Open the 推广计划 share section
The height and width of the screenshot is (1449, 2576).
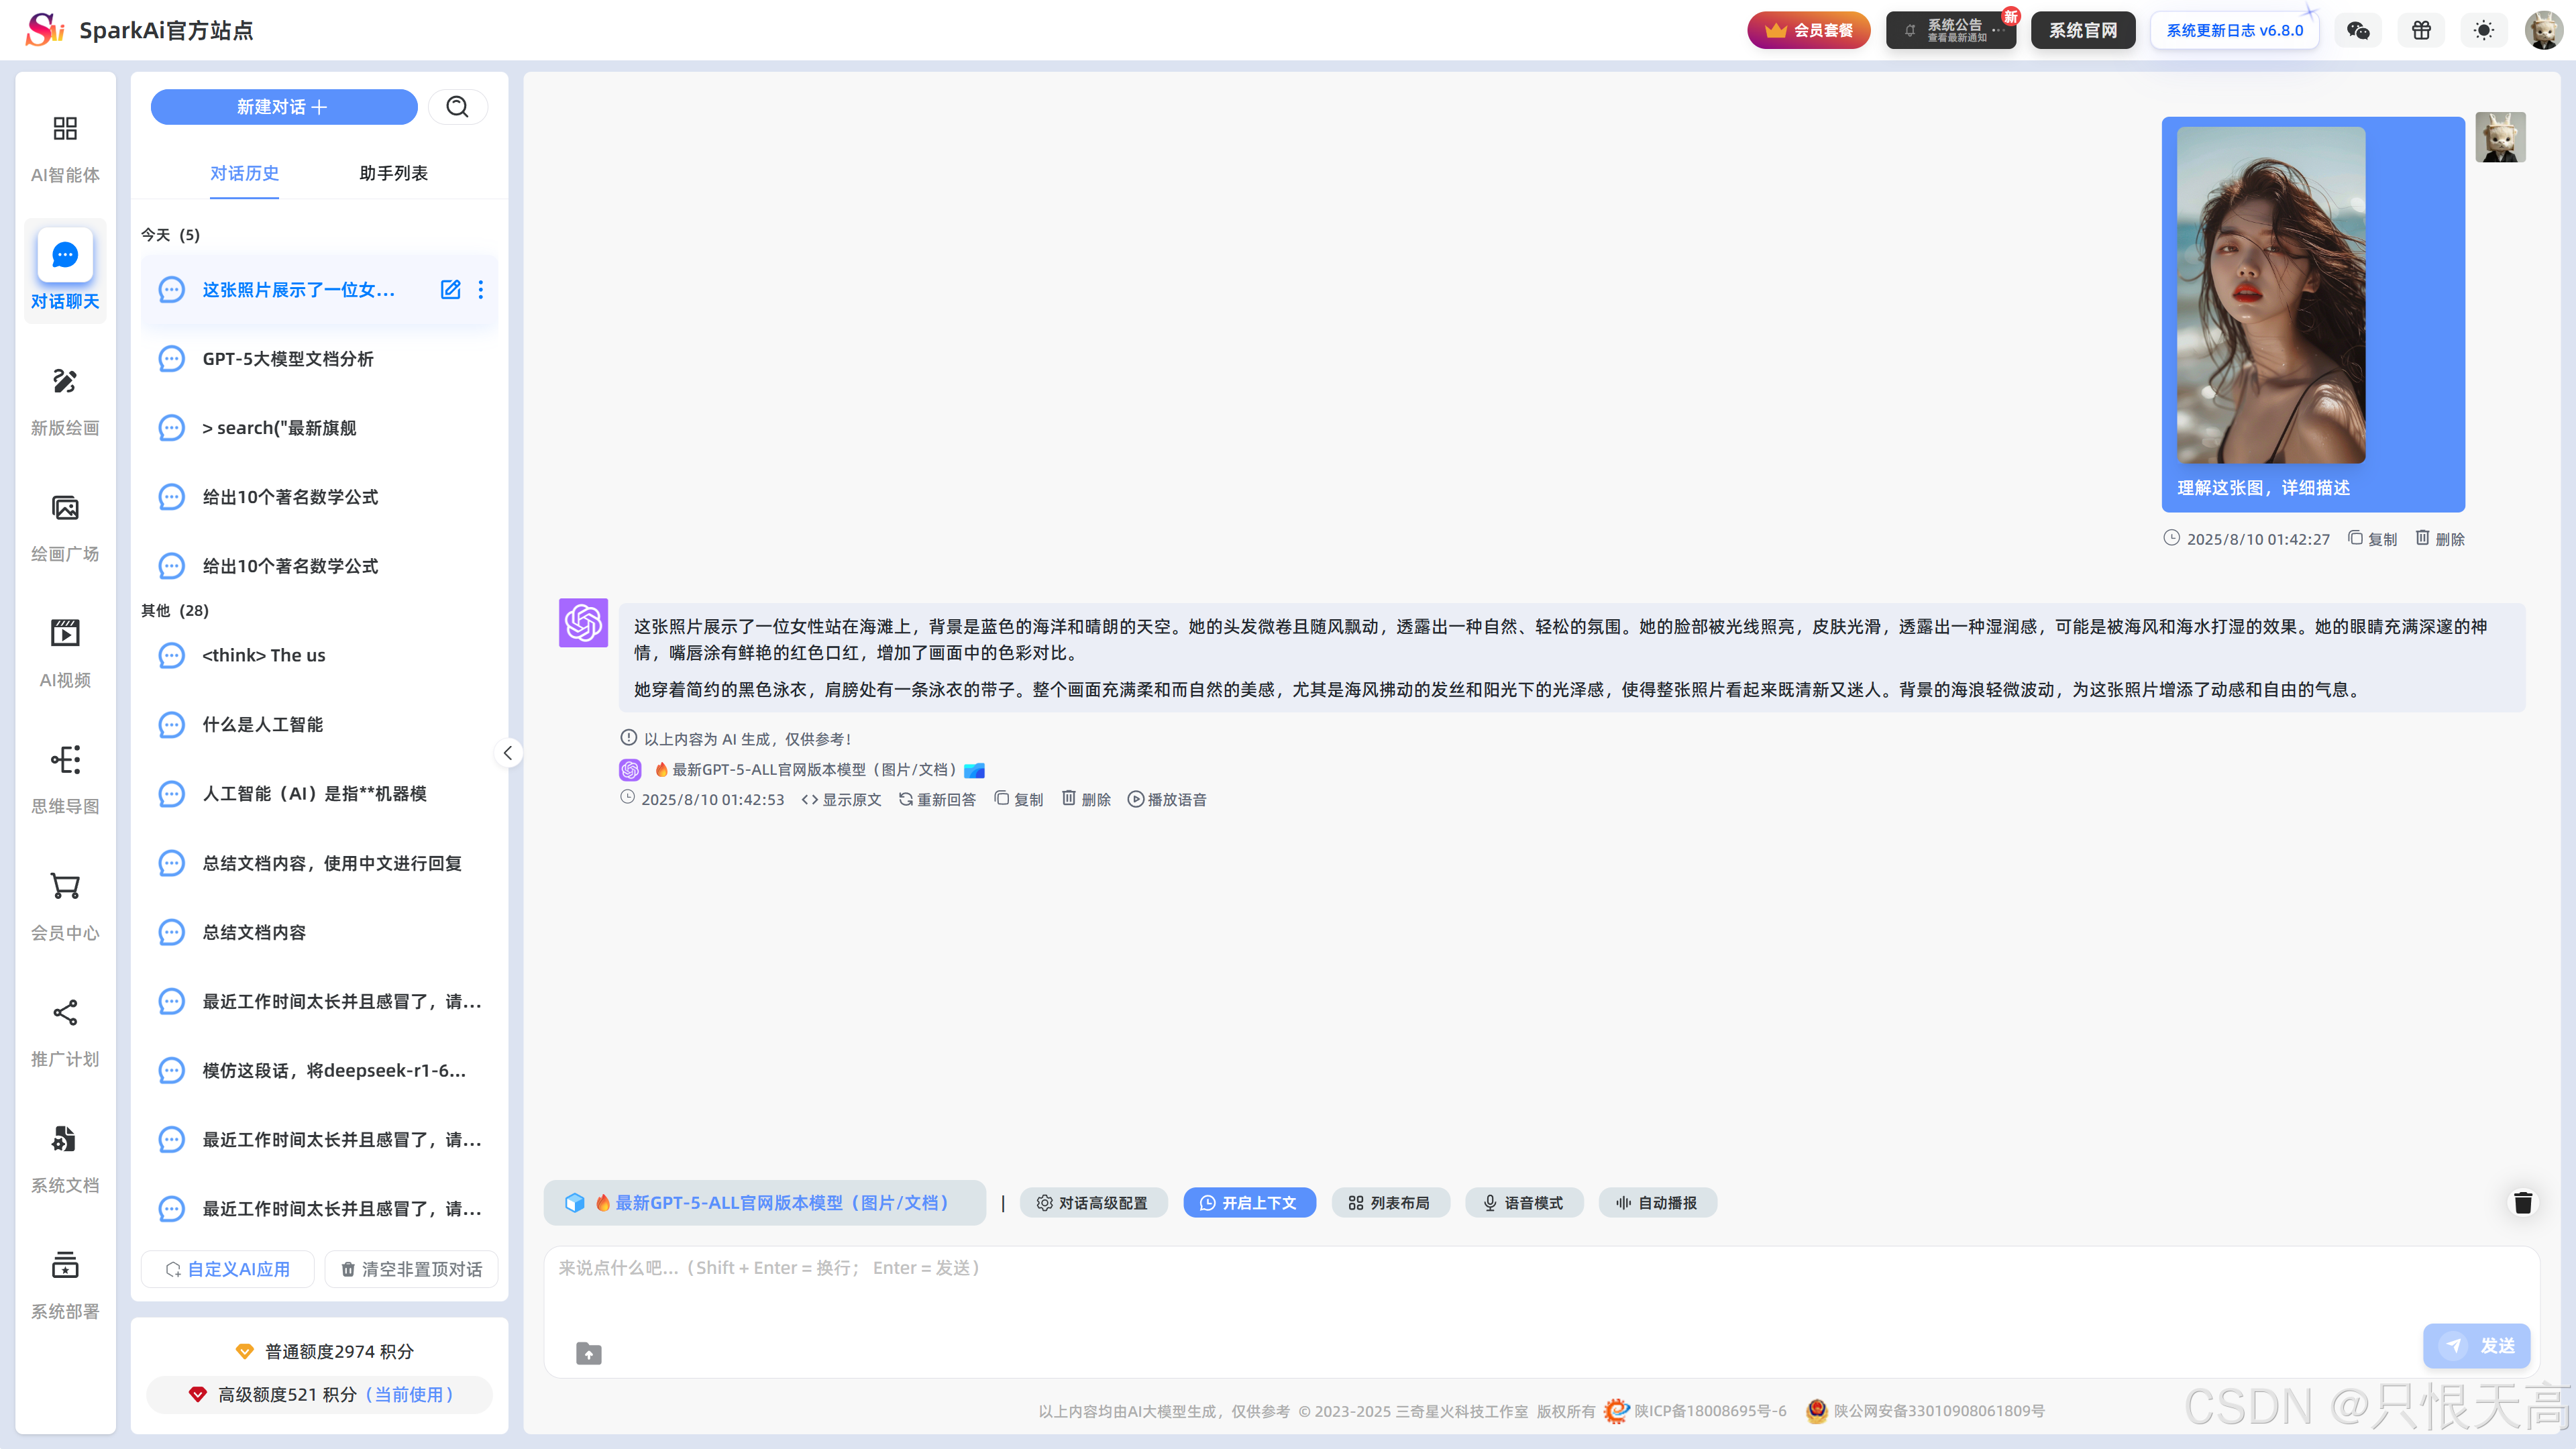pos(65,1032)
